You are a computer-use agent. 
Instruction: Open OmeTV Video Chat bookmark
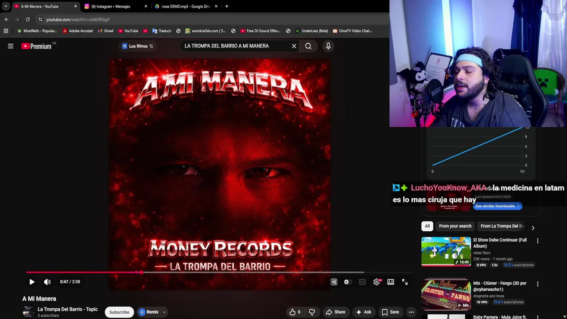(353, 31)
